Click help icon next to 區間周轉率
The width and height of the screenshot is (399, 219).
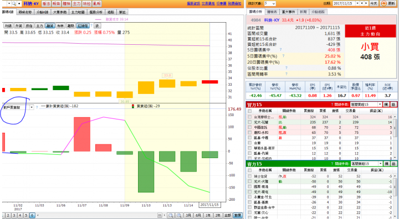pos(287,74)
